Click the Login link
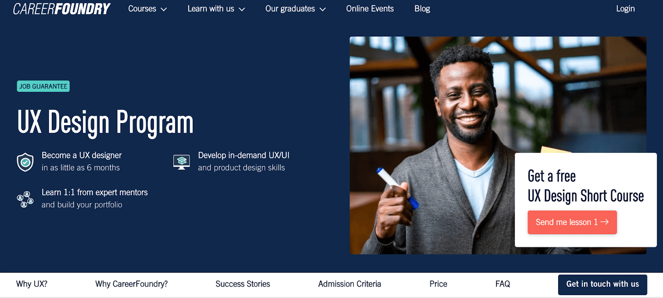This screenshot has height=298, width=663. [x=625, y=9]
